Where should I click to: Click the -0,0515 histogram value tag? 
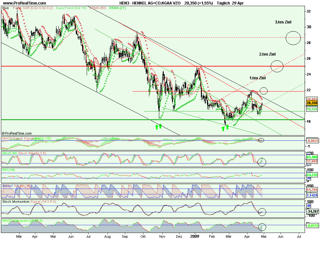pos(312,226)
